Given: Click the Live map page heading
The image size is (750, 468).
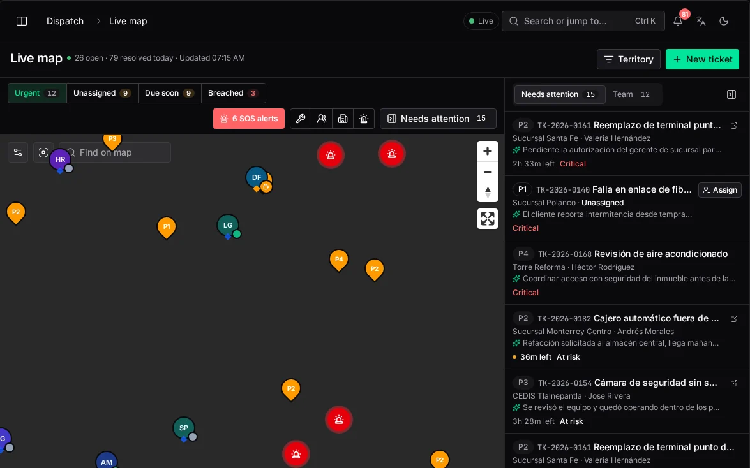Looking at the screenshot, I should 36,58.
